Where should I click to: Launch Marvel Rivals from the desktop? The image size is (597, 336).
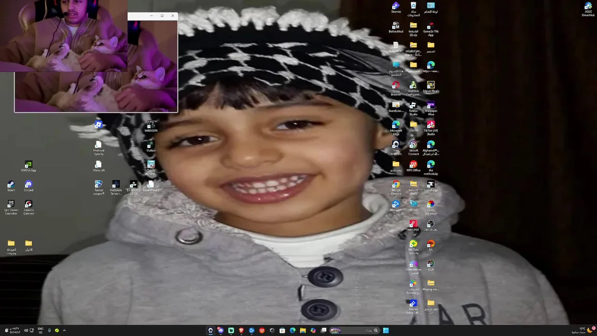pyautogui.click(x=430, y=87)
